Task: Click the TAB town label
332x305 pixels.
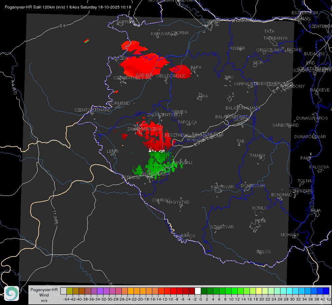Action: [240, 141]
